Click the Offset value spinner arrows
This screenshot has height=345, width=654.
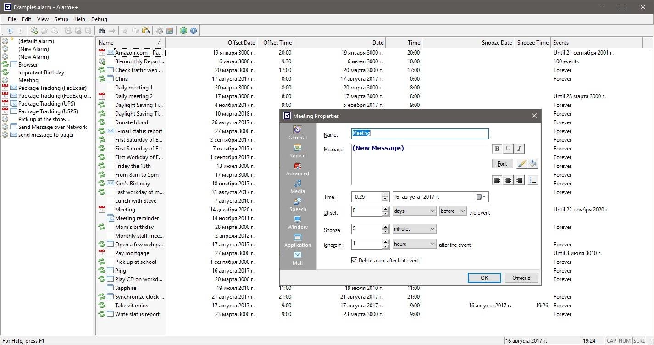point(385,211)
